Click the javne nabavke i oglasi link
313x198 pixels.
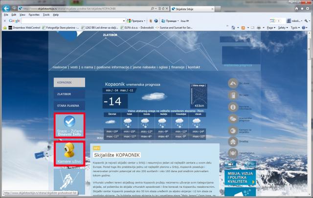[150, 67]
